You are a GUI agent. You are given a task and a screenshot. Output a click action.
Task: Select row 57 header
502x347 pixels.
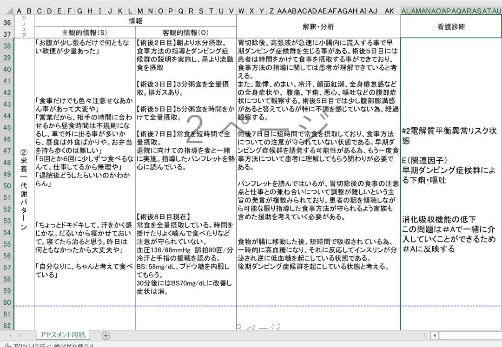coord(7,268)
